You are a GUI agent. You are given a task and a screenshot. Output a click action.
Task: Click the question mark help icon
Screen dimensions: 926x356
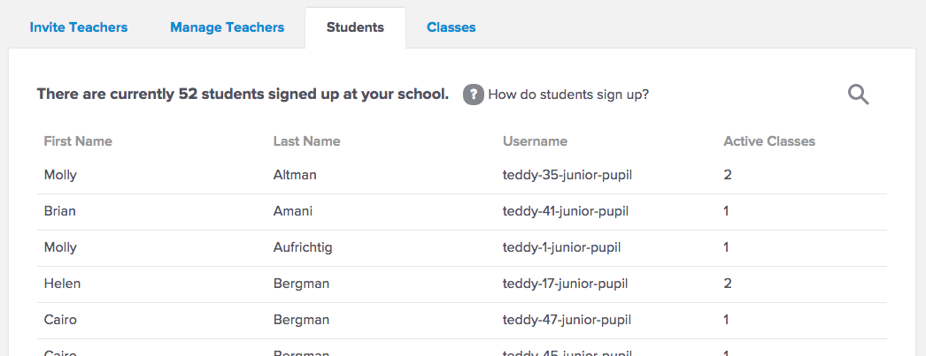474,94
